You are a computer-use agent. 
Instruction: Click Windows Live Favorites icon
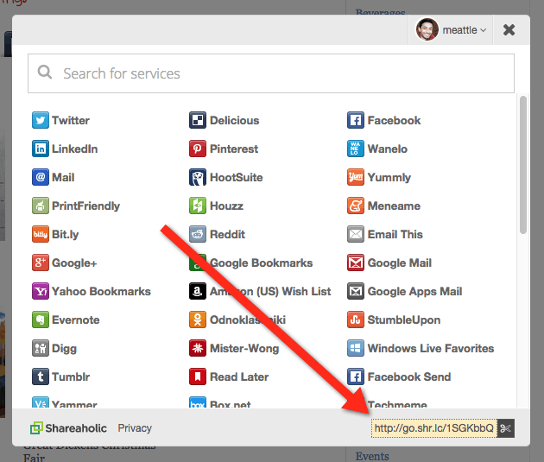(x=356, y=348)
